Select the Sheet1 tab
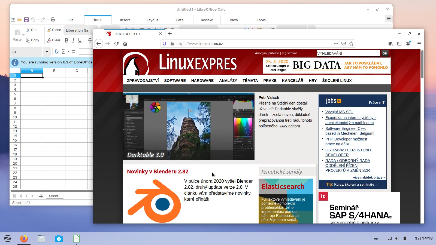Viewport: 436px width, 245px height. (x=54, y=196)
